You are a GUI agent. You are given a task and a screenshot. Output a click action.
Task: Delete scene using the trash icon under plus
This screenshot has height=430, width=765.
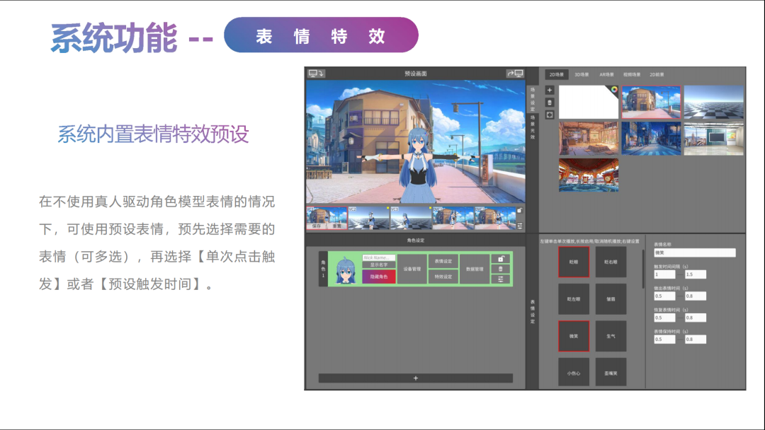[x=550, y=103]
